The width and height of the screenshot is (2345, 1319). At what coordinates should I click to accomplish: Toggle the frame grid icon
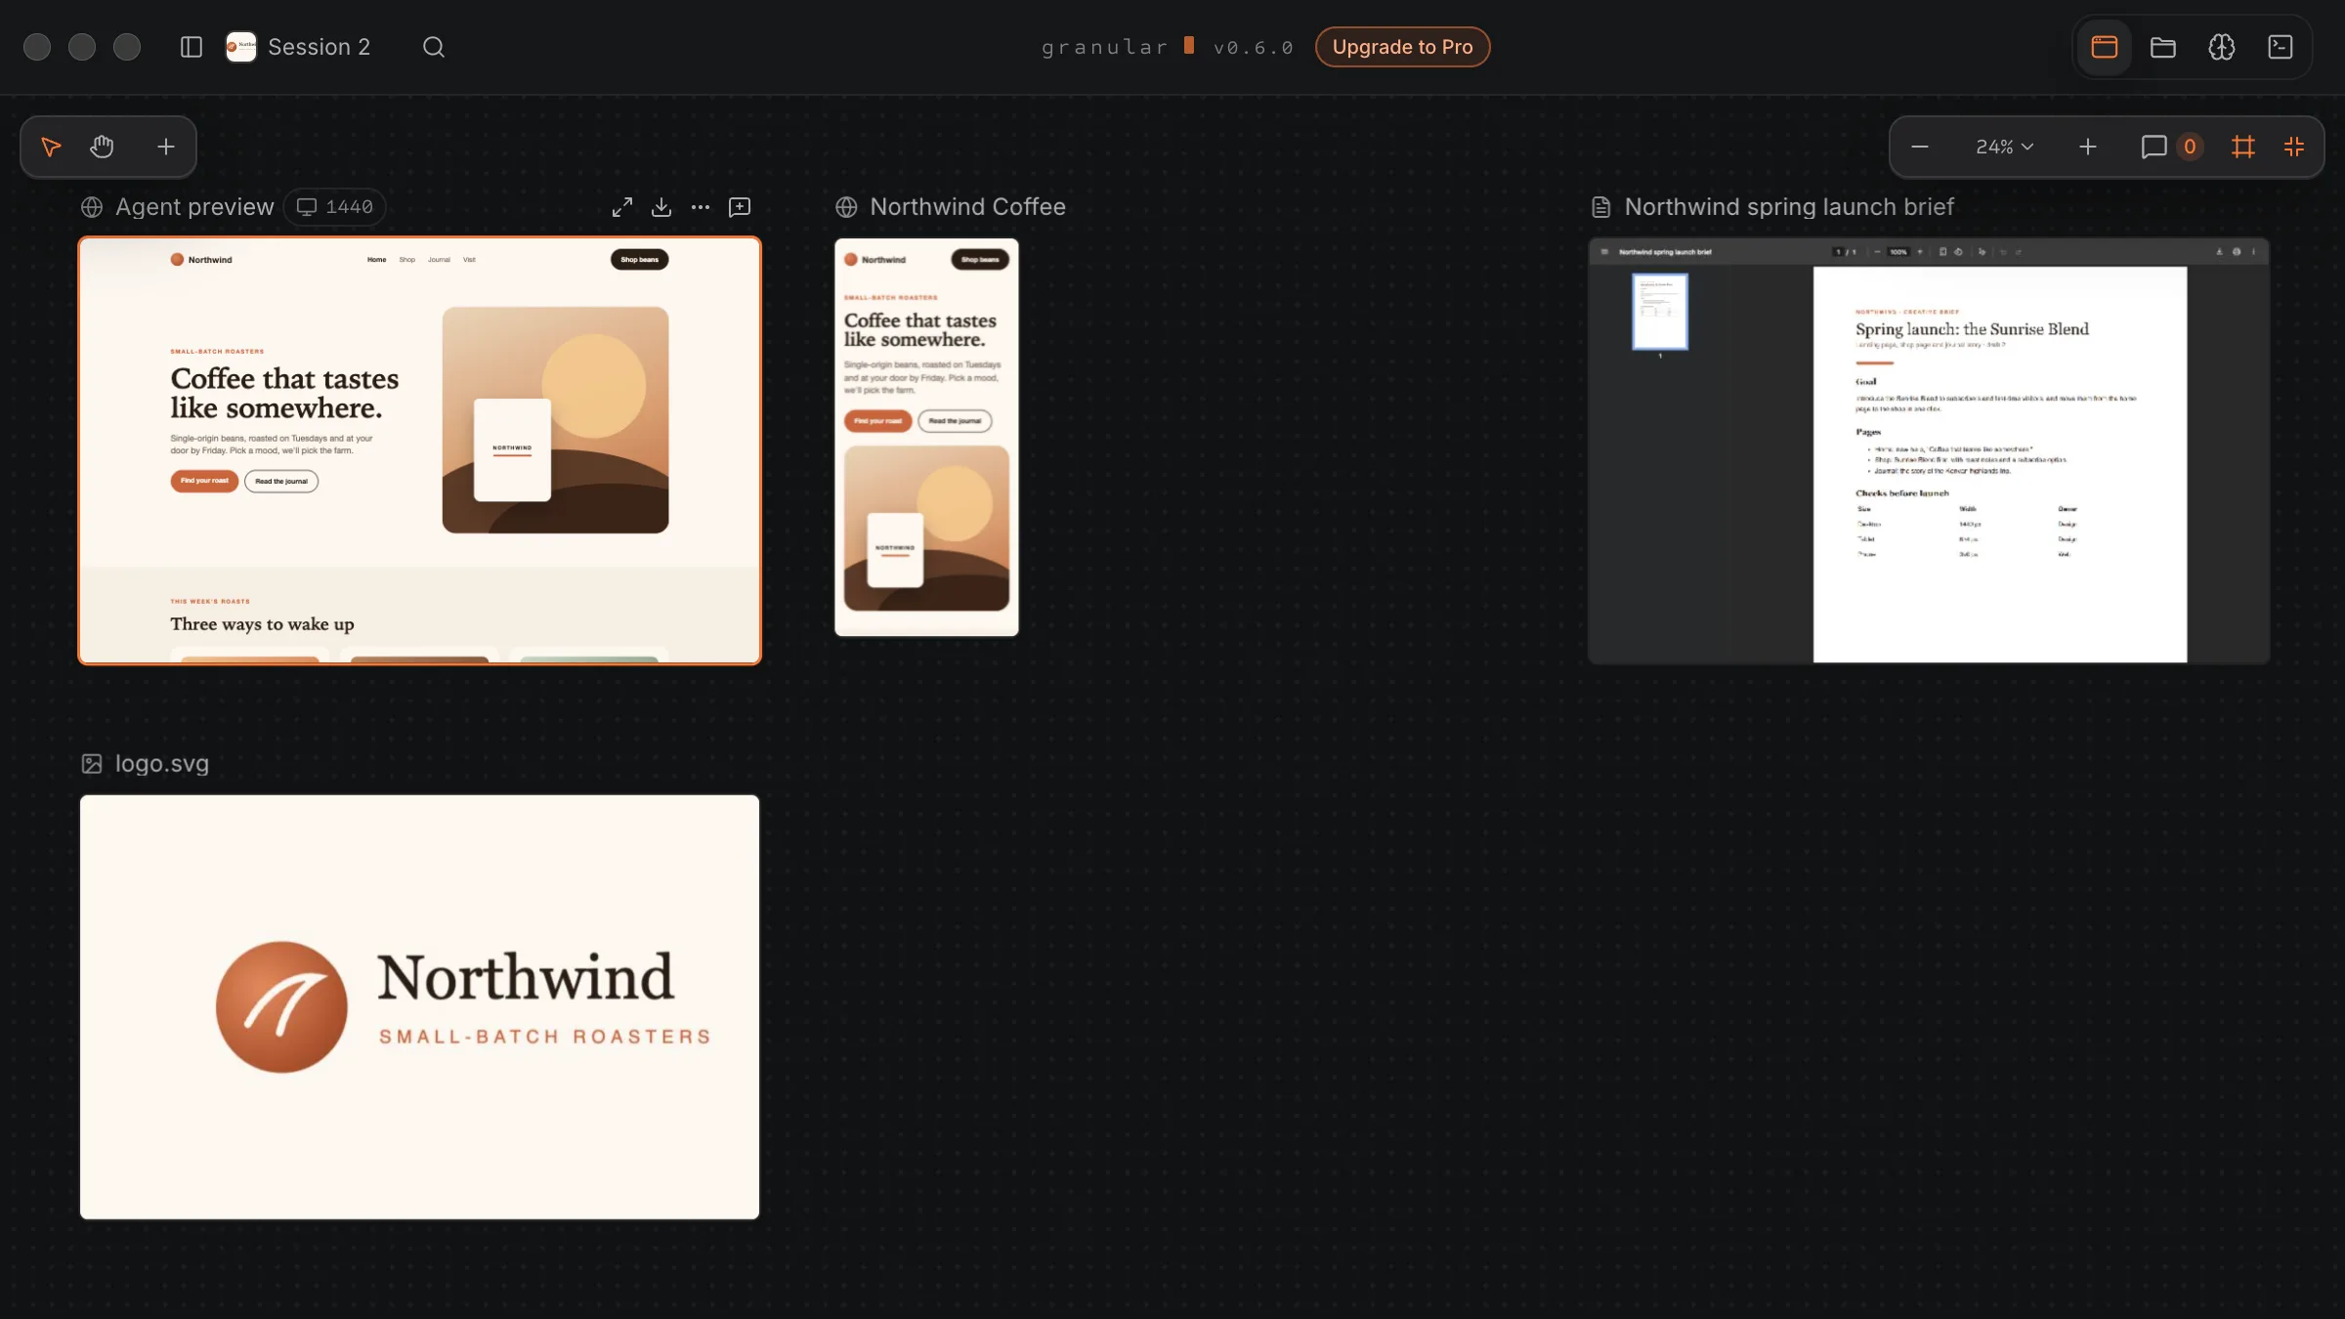pos(2243,147)
